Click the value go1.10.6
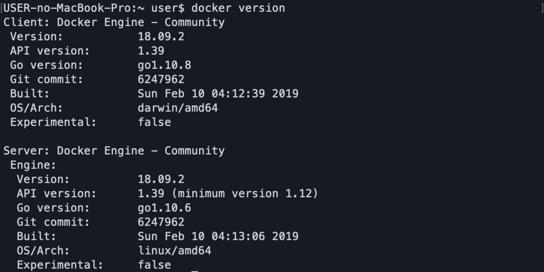 [165, 208]
